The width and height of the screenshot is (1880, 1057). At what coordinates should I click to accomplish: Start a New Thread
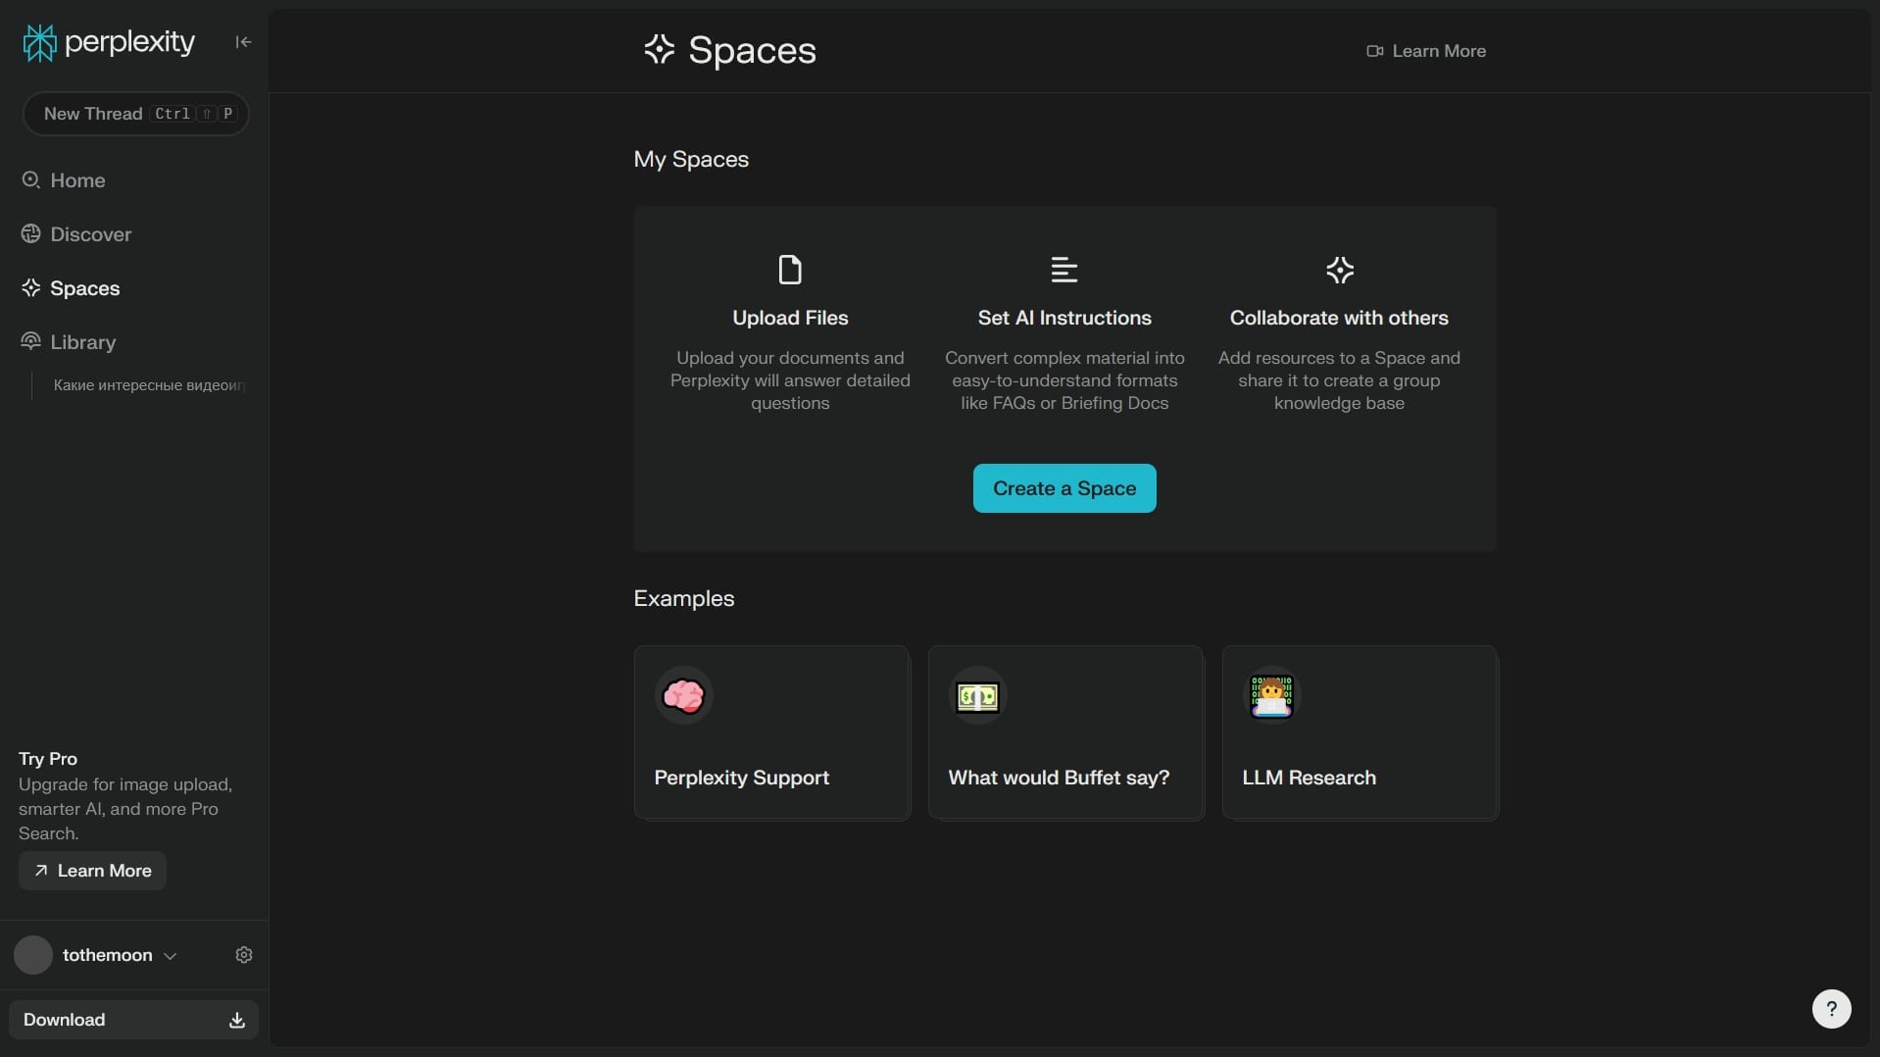pyautogui.click(x=135, y=114)
